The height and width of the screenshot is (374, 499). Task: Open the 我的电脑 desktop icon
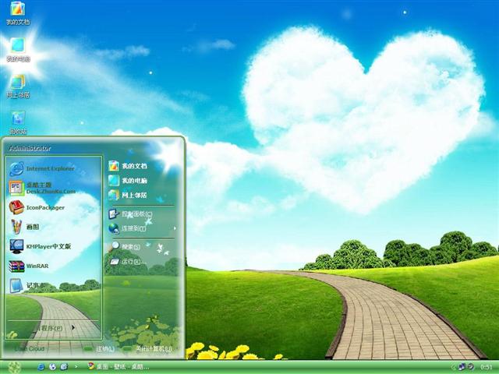pyautogui.click(x=18, y=50)
